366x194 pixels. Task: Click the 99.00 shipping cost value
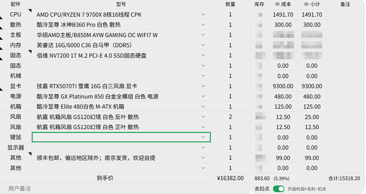tap(283, 158)
